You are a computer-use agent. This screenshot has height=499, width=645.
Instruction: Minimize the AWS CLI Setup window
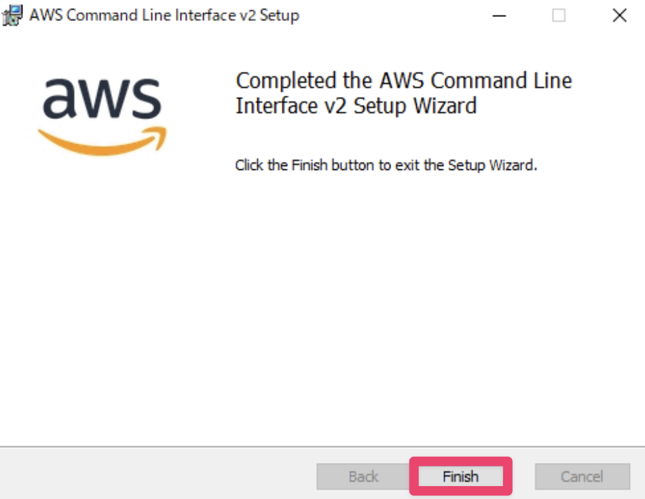pyautogui.click(x=499, y=16)
